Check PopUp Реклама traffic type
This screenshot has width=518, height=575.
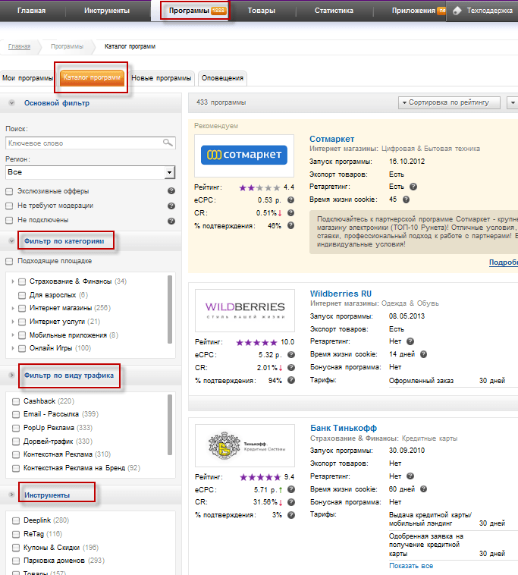pyautogui.click(x=16, y=428)
